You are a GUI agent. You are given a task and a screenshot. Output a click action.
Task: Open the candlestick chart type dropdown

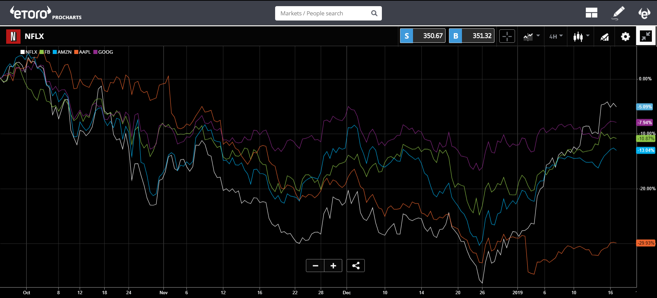coord(581,36)
